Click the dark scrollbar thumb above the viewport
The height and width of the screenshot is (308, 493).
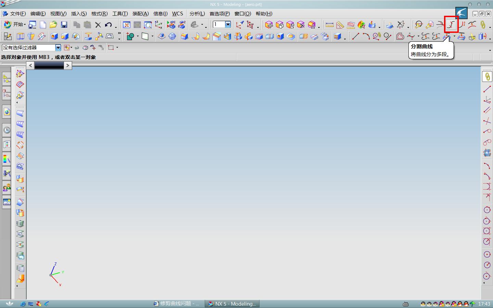click(49, 65)
